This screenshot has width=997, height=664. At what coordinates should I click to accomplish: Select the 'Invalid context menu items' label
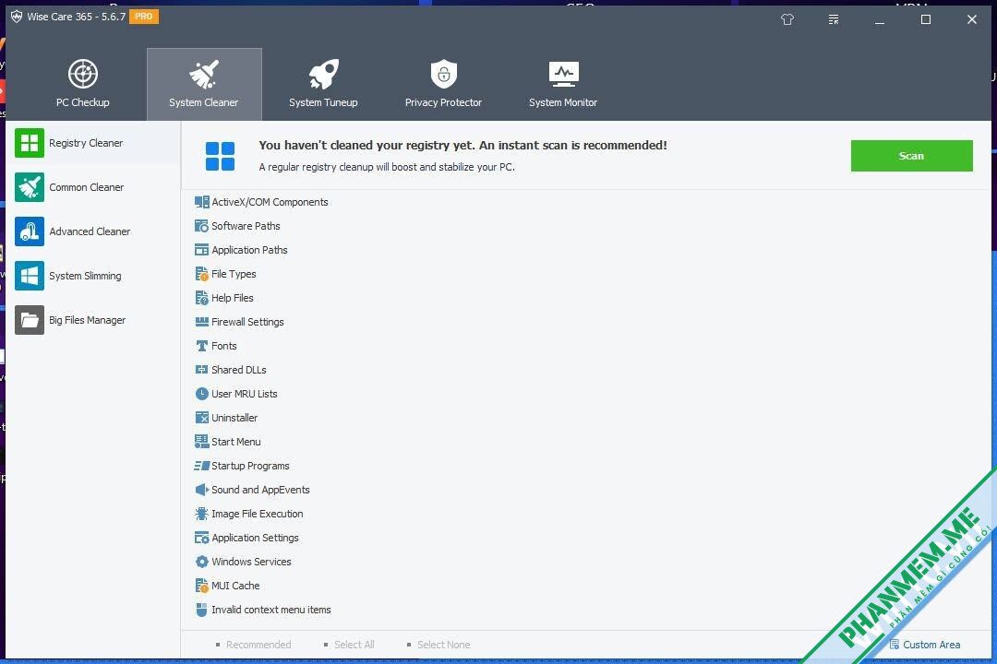click(271, 610)
